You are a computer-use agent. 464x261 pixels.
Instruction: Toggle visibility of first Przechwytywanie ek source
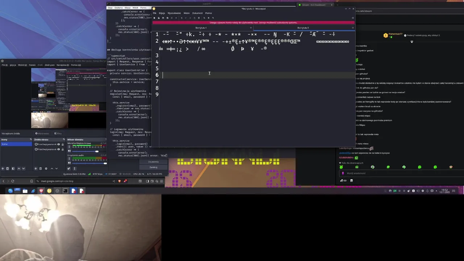pyautogui.click(x=59, y=144)
